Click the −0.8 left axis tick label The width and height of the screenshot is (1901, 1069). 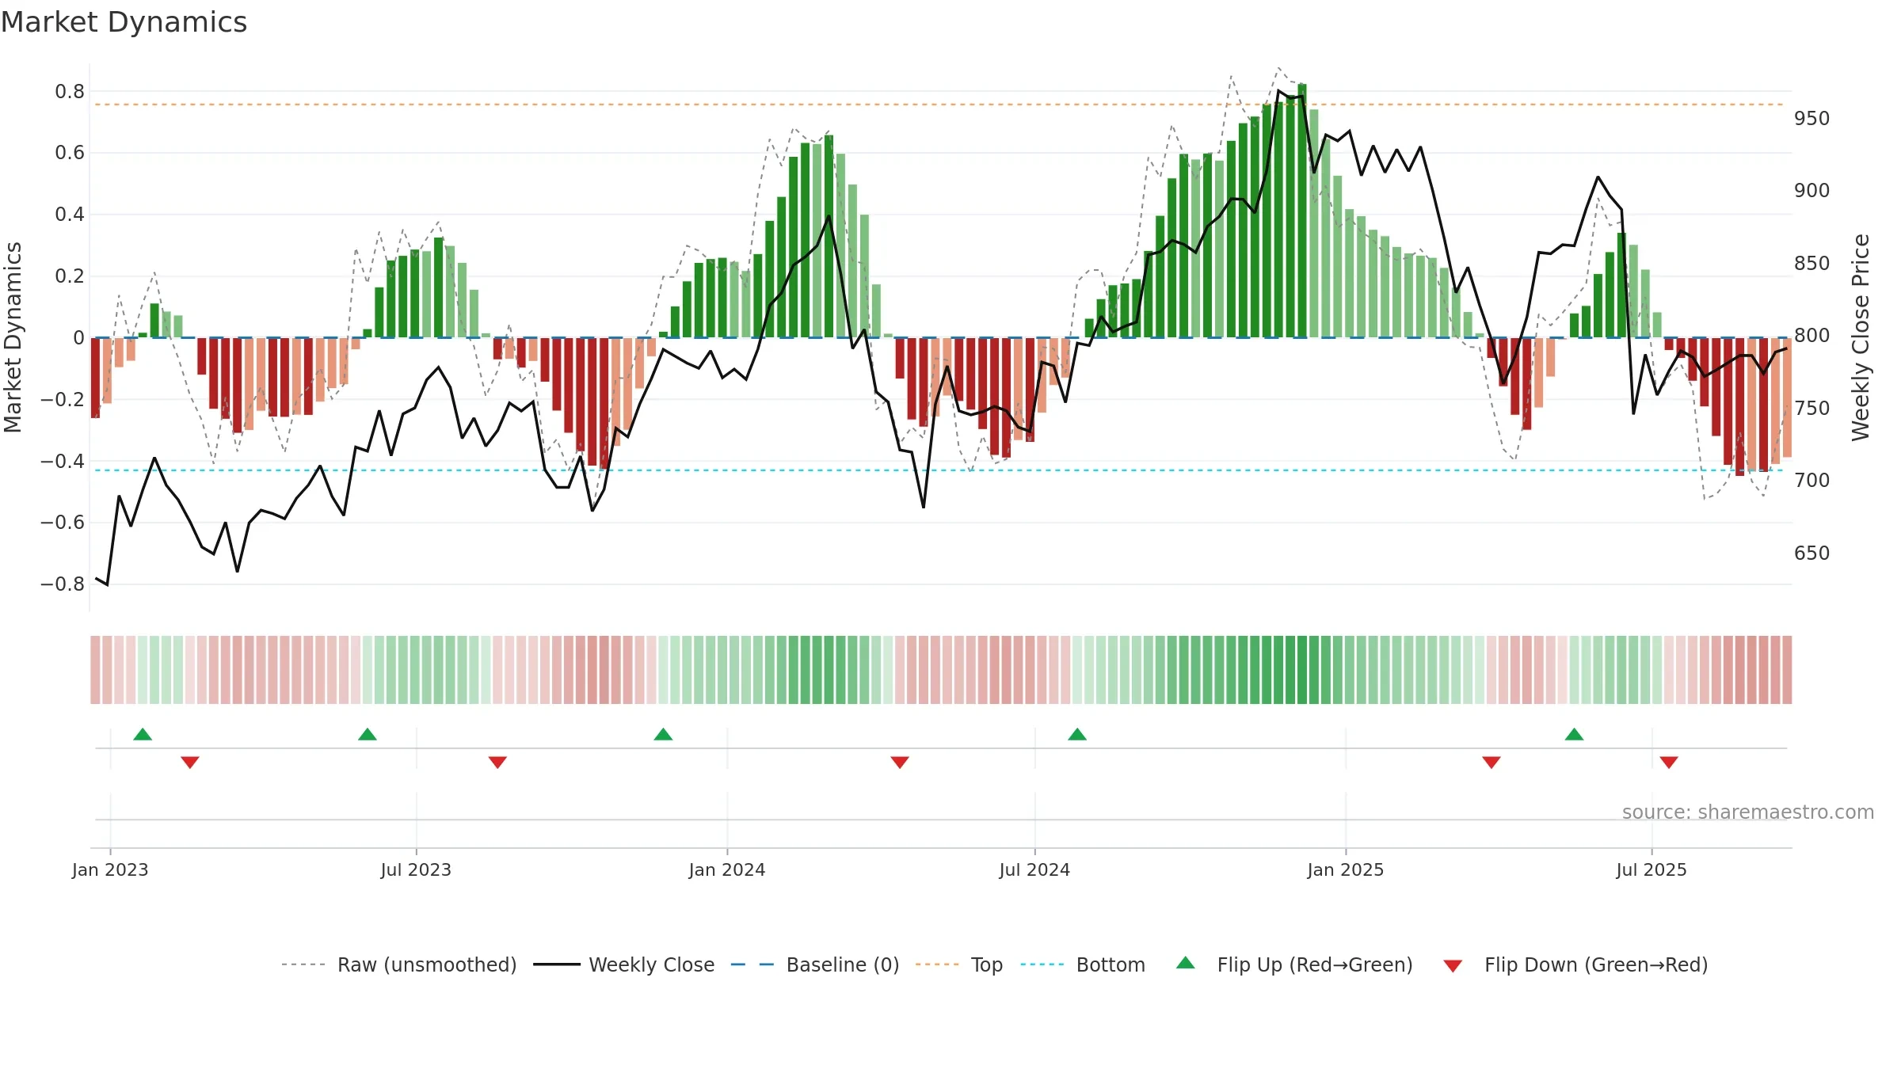point(63,584)
